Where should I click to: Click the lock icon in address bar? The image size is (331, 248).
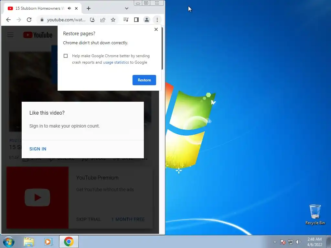(x=42, y=20)
